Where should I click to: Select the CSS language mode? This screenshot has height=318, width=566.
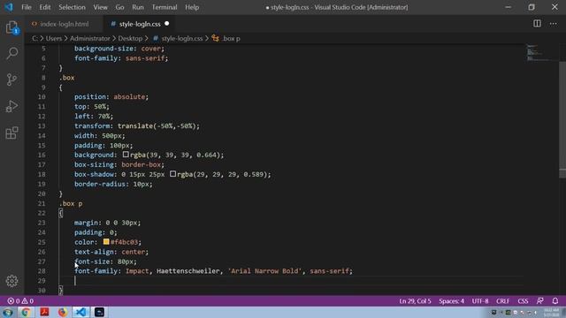point(523,300)
